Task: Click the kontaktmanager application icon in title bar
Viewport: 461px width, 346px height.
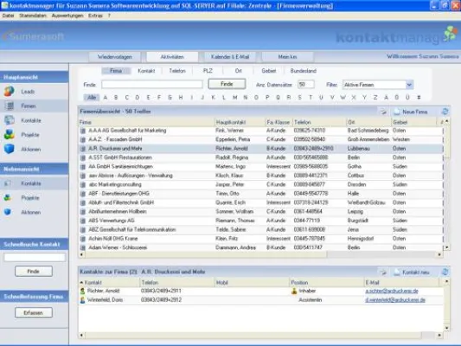Action: (x=4, y=5)
